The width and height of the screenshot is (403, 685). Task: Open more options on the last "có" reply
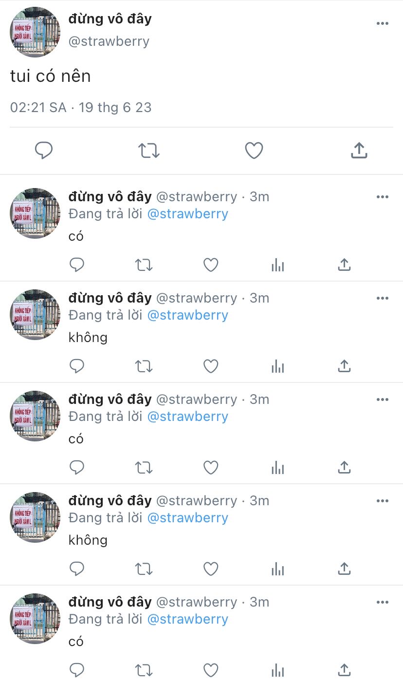point(383,602)
